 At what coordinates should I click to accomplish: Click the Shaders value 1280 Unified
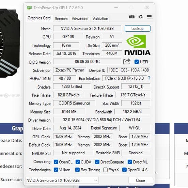[72, 87]
